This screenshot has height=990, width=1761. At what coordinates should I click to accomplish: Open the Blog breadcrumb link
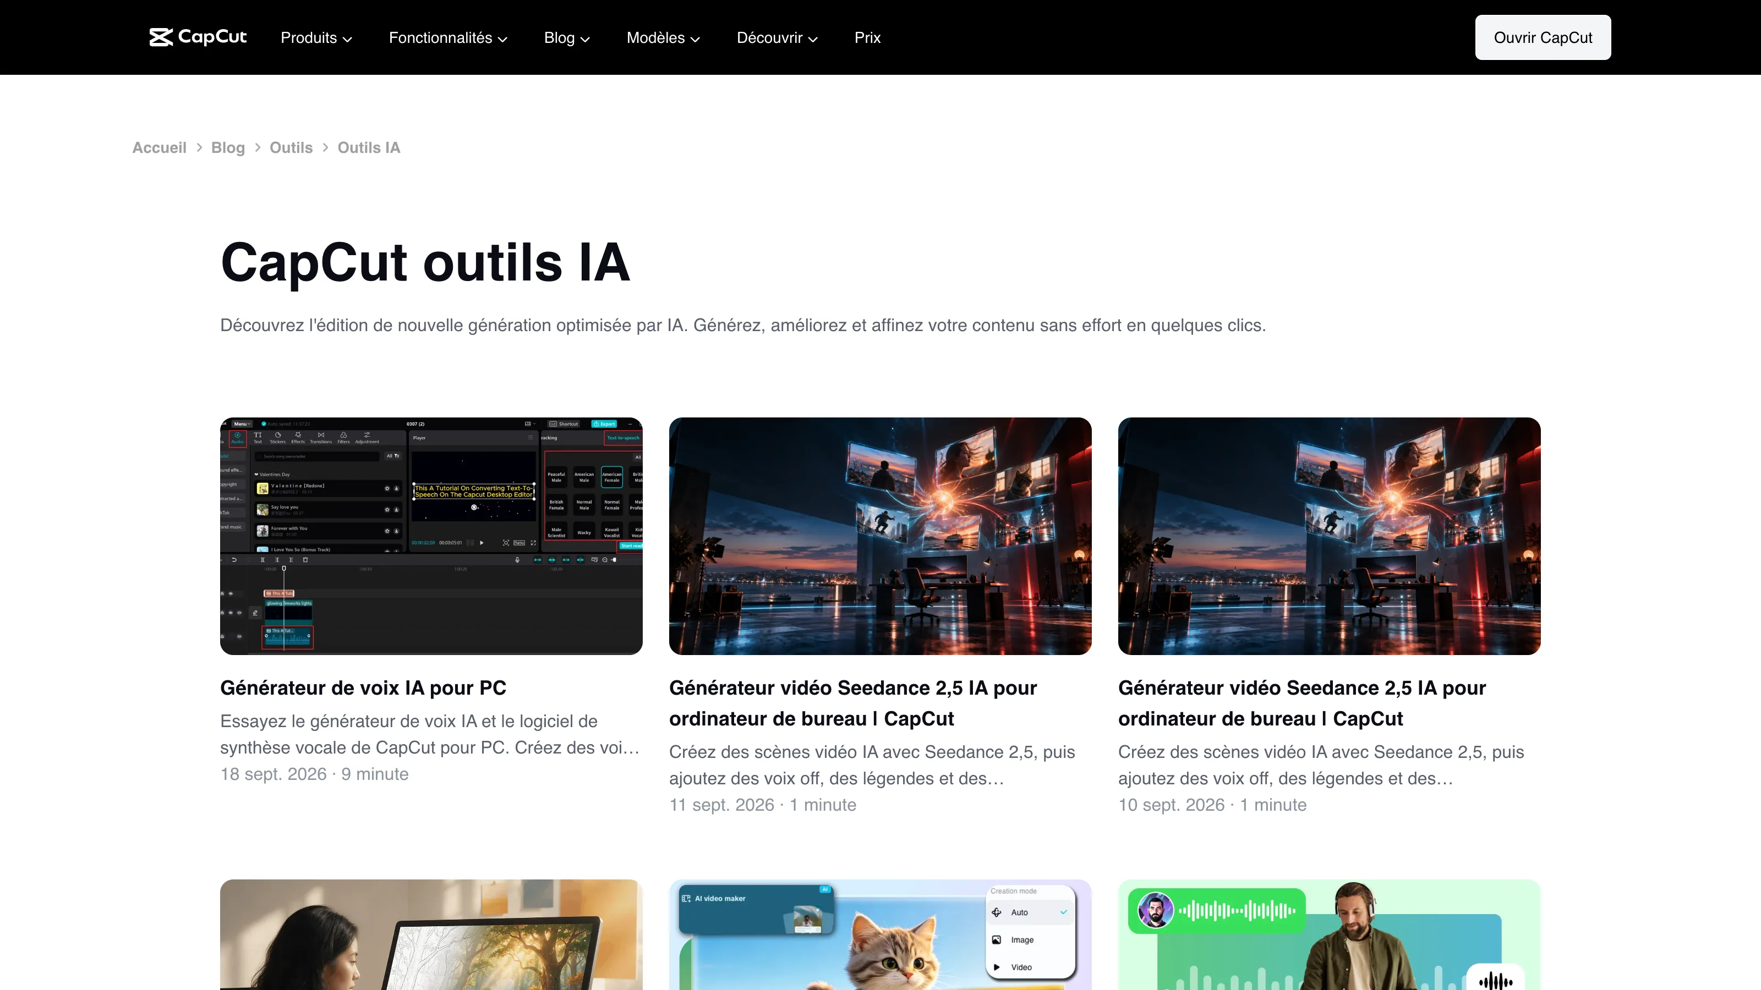(228, 147)
